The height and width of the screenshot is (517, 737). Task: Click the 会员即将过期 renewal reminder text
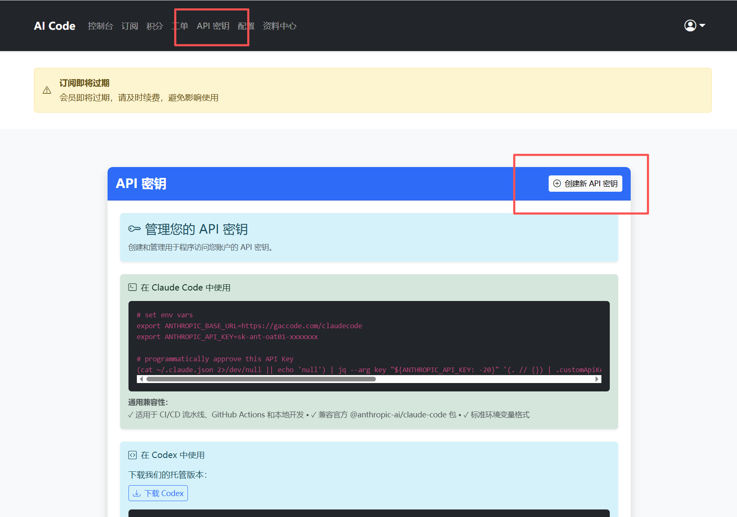pos(139,98)
